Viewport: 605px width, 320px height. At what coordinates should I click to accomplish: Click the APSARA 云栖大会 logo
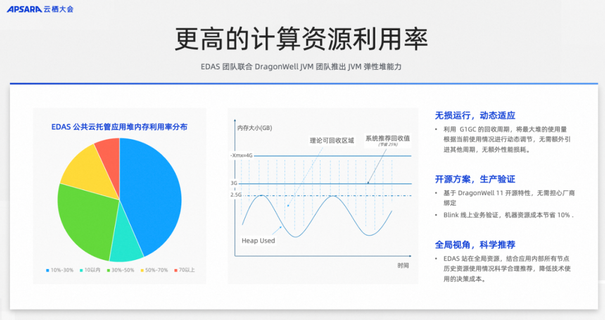(40, 9)
